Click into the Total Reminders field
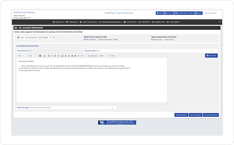This screenshot has width=234, height=145. click(x=56, y=51)
